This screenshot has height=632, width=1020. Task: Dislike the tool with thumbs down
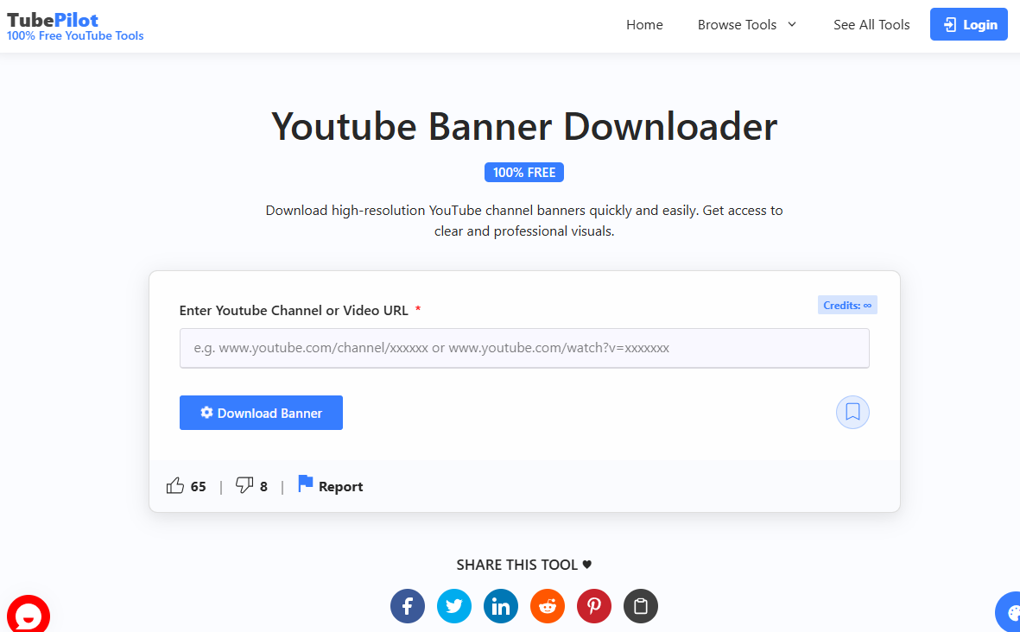tap(244, 486)
